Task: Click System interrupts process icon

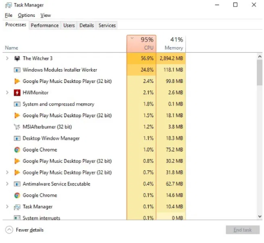Action: pos(17,218)
